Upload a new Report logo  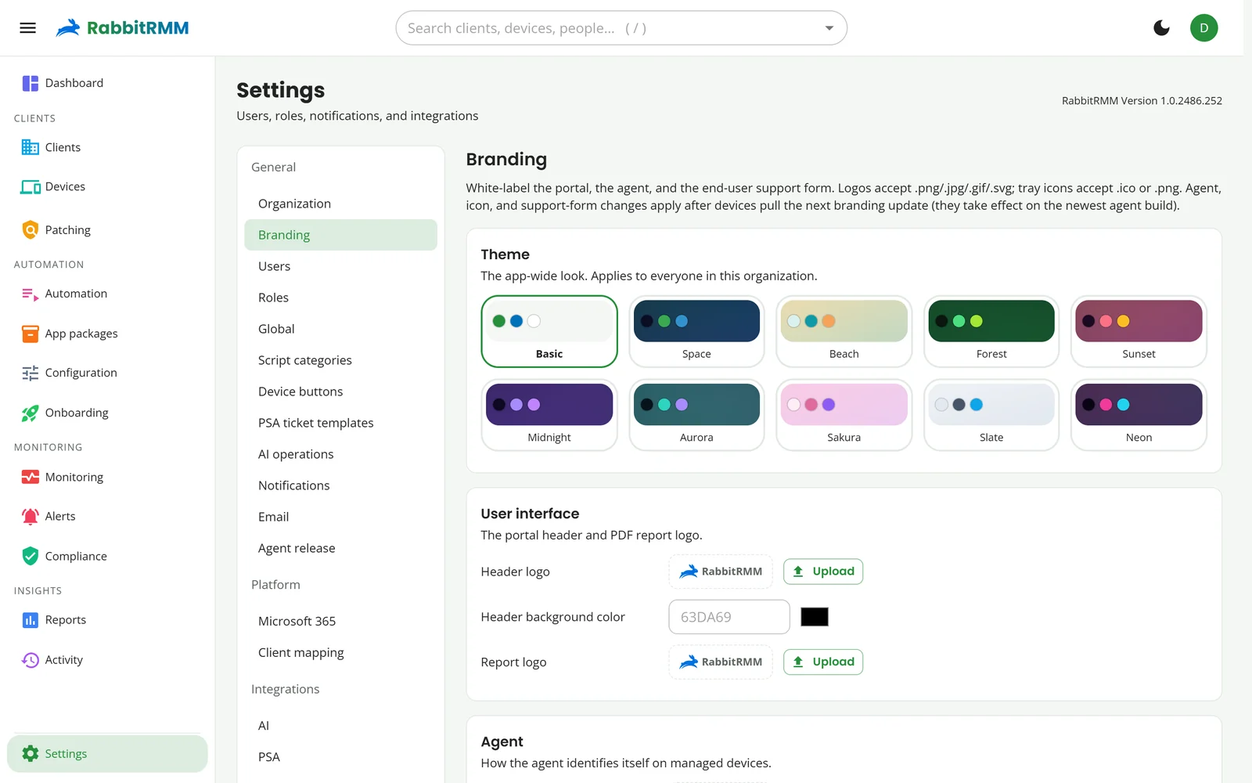(x=823, y=662)
